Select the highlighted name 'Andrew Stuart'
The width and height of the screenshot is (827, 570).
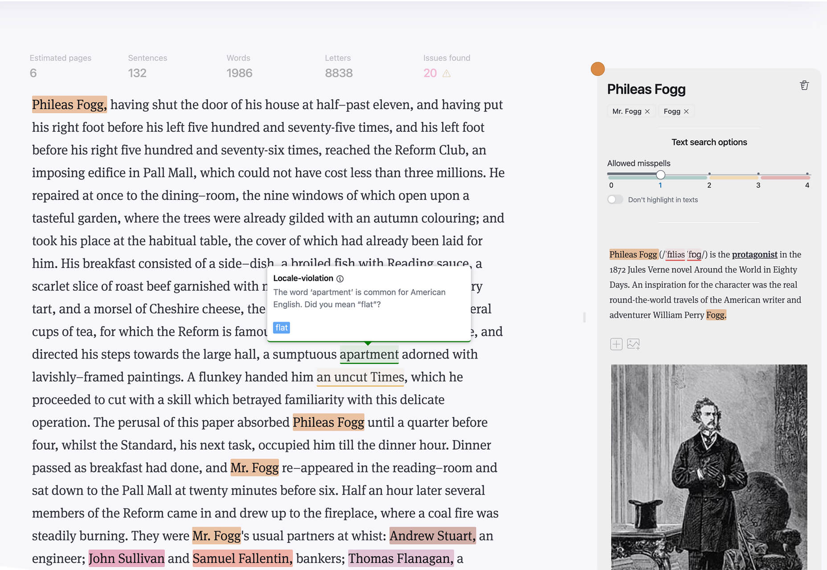click(432, 536)
